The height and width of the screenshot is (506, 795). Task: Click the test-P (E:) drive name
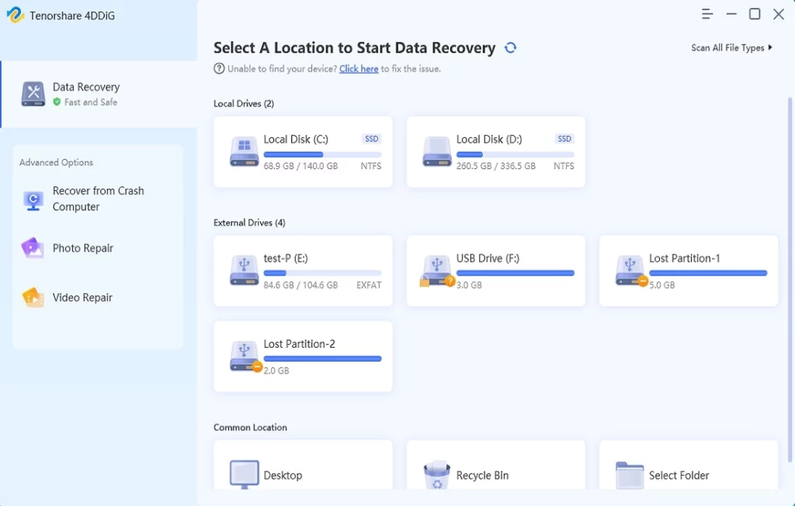click(x=286, y=258)
